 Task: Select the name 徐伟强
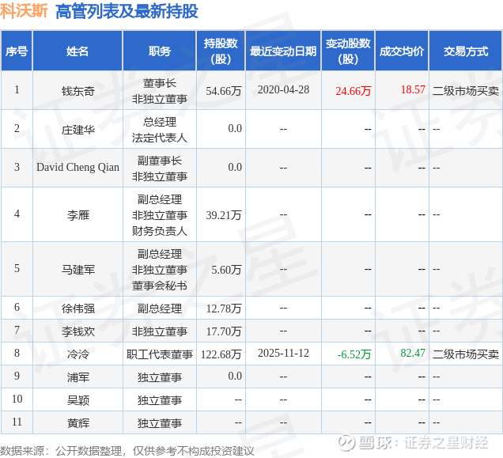78,308
